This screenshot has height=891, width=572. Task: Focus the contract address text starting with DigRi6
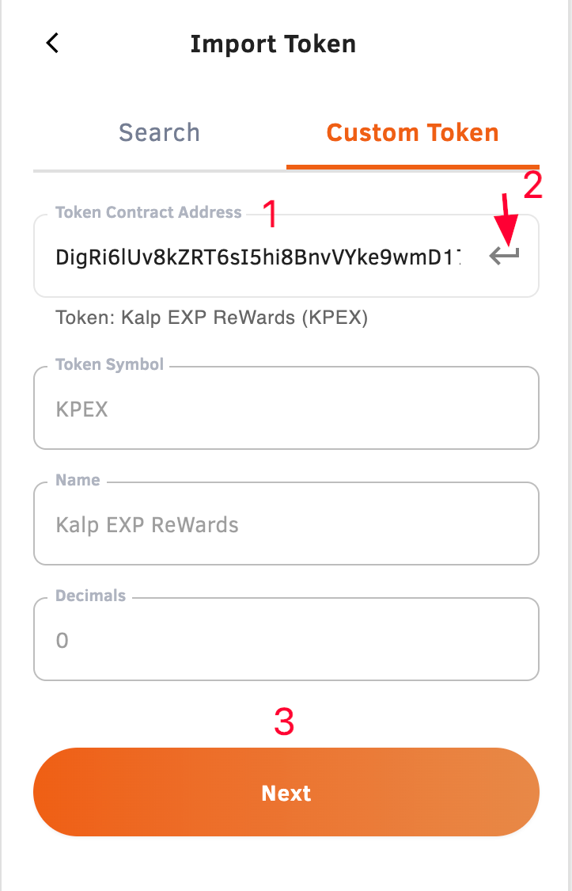coord(259,257)
